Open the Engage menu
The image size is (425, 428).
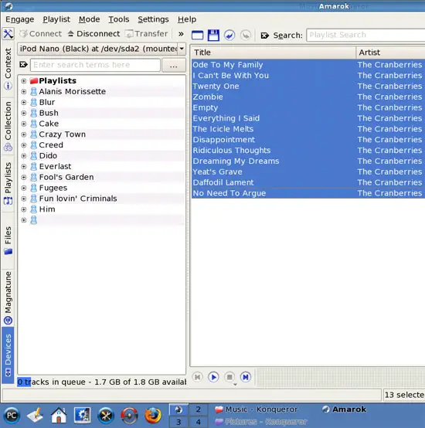19,19
